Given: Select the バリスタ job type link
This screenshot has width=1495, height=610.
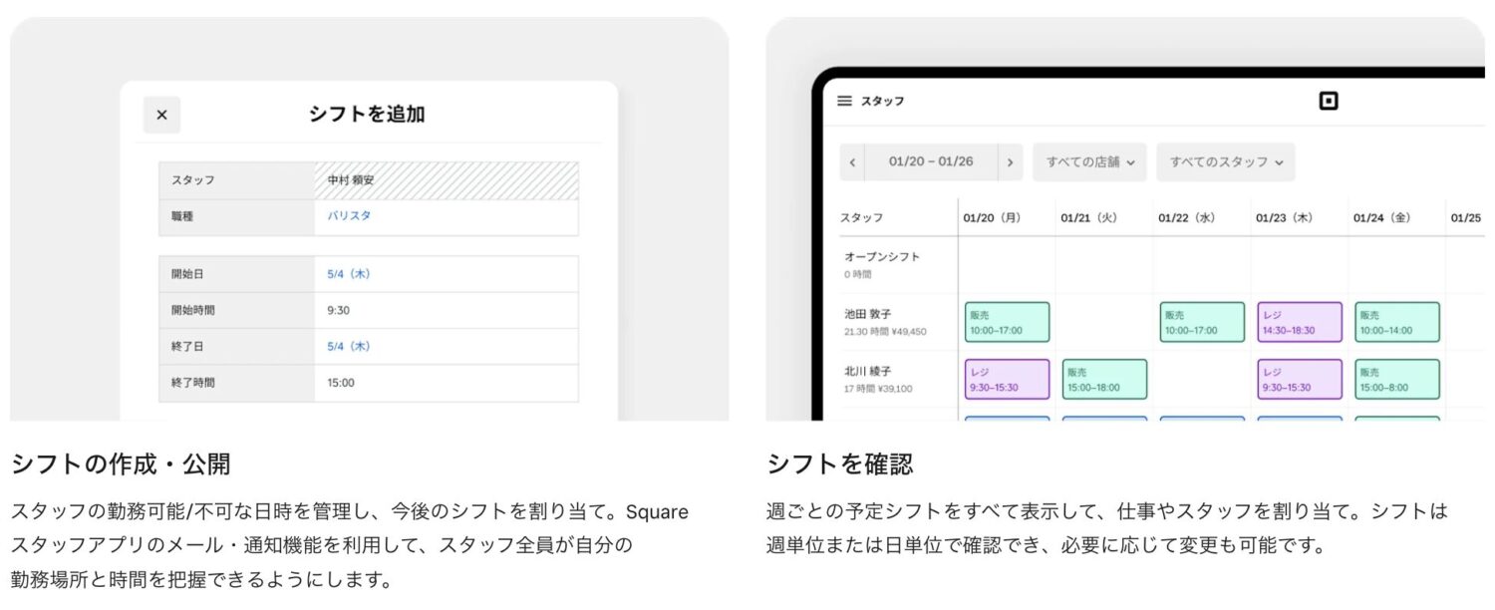Looking at the screenshot, I should (x=349, y=216).
